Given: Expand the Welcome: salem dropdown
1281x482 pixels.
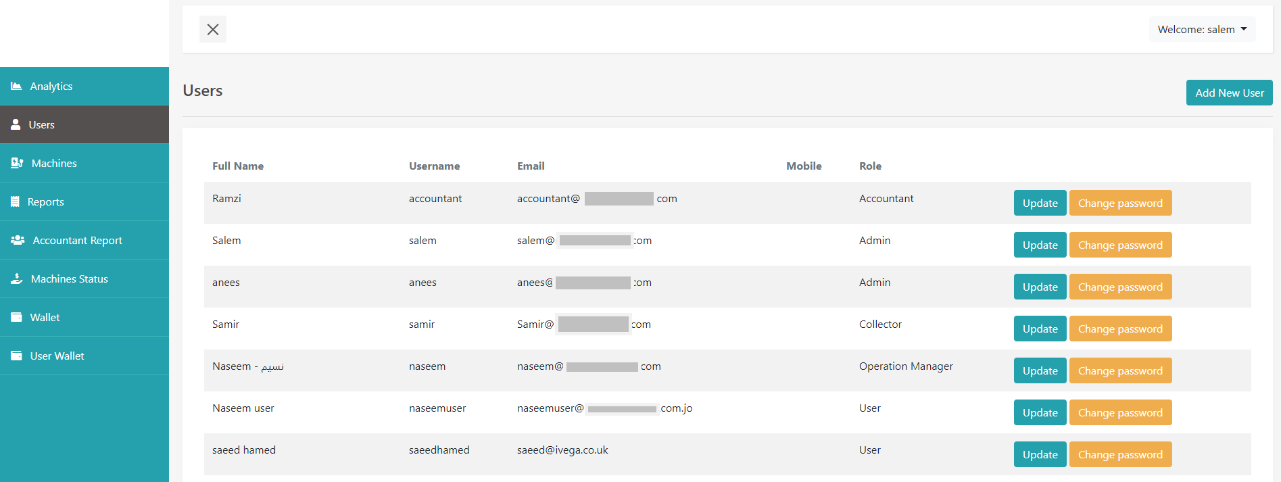Looking at the screenshot, I should pos(1202,29).
